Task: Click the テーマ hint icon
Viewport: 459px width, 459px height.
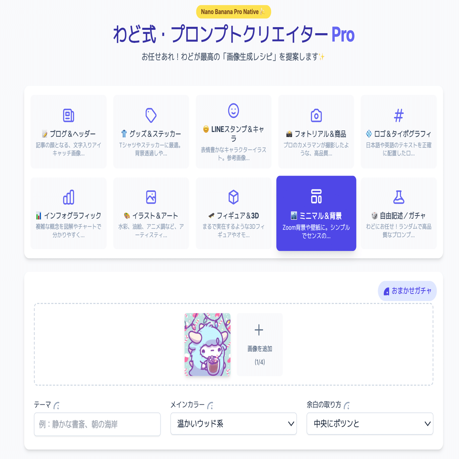Action: pos(57,406)
